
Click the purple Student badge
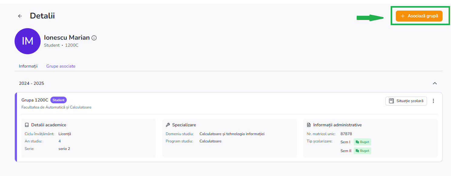(x=59, y=100)
